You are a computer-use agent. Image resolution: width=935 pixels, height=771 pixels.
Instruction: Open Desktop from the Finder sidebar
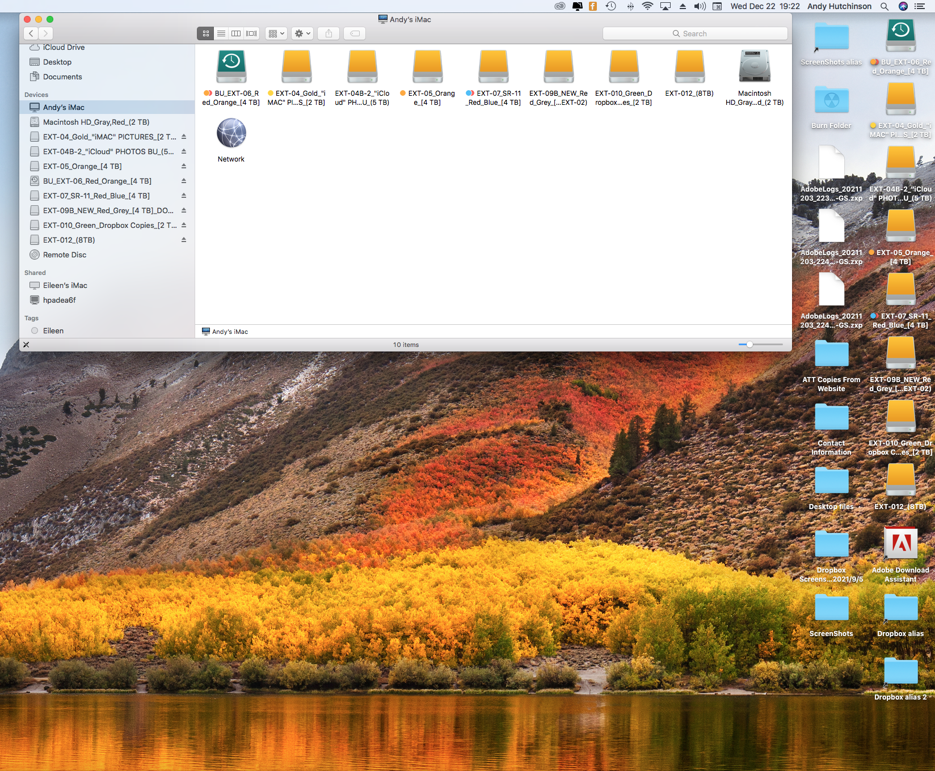pos(107,62)
